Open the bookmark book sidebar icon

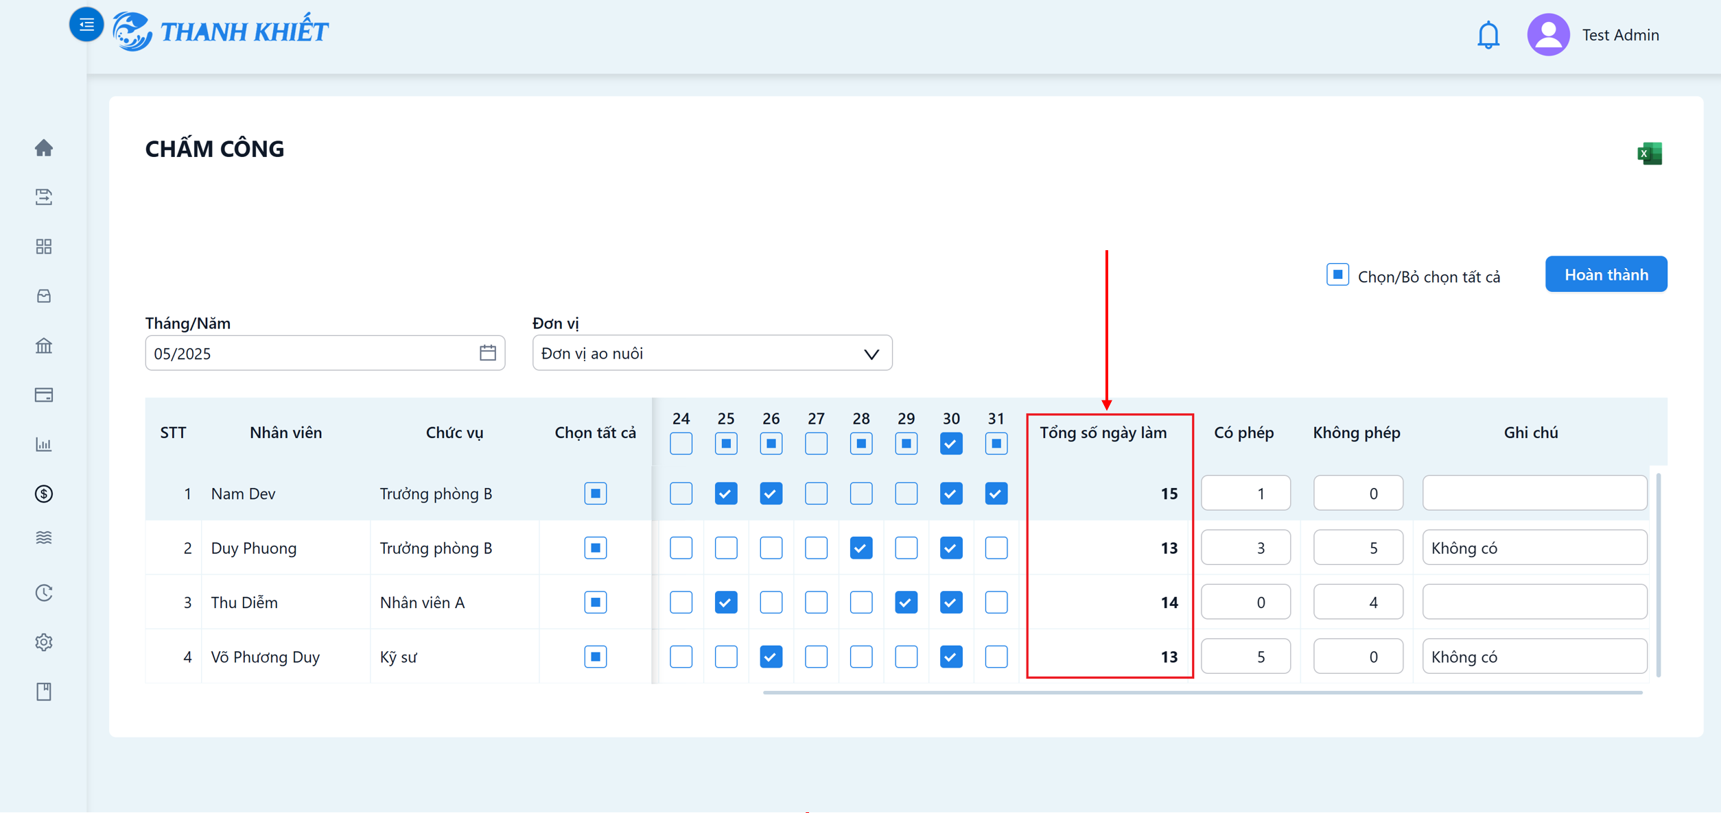(x=44, y=692)
